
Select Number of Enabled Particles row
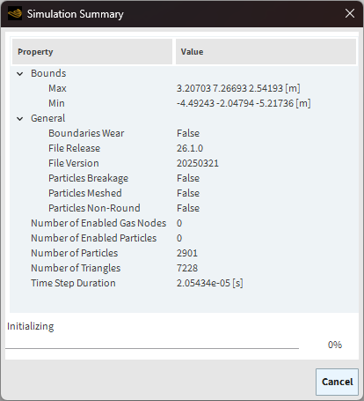(x=184, y=238)
